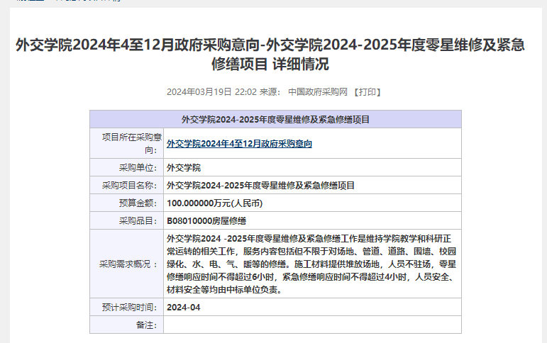Select the 采购需求概况 label cell
The height and width of the screenshot is (343, 547).
pyautogui.click(x=128, y=264)
